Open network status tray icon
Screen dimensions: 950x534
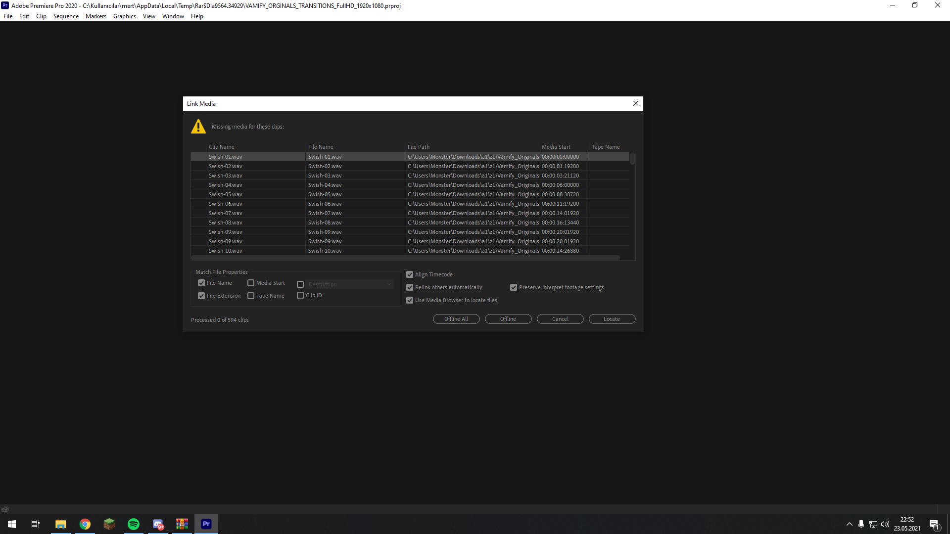pyautogui.click(x=873, y=524)
